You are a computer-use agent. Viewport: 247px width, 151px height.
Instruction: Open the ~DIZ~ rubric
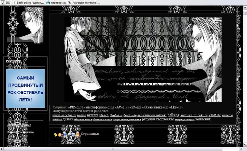72,108
